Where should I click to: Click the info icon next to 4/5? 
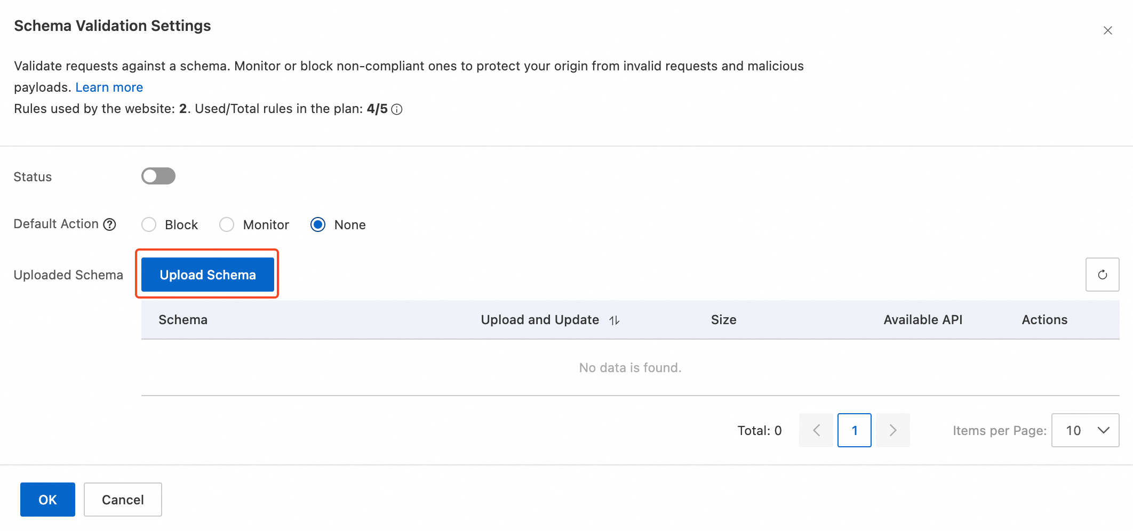397,109
